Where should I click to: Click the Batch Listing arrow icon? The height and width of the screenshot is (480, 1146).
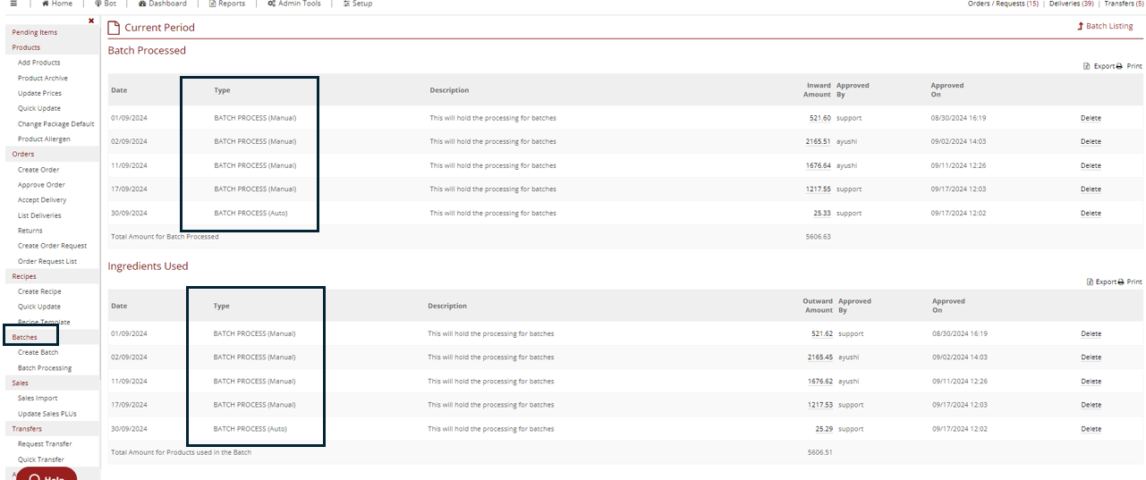(1081, 27)
